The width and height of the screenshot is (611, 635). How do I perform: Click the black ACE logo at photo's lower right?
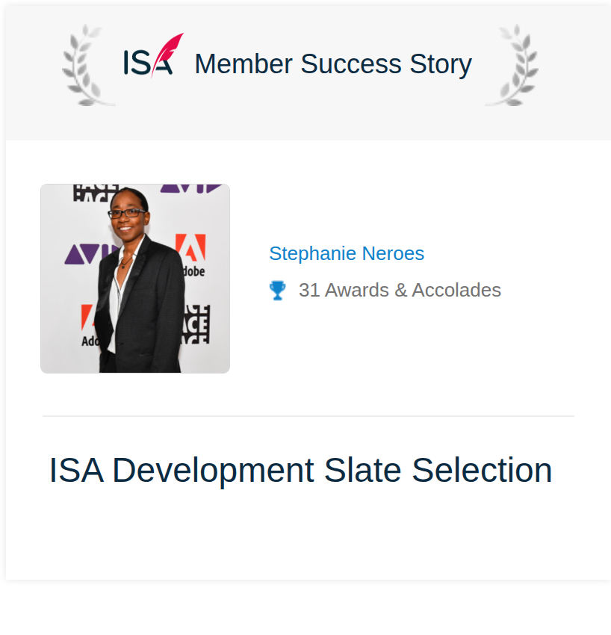196,324
